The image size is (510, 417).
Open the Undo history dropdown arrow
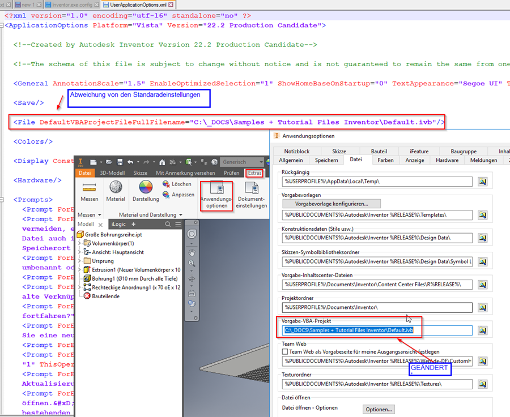click(x=138, y=162)
